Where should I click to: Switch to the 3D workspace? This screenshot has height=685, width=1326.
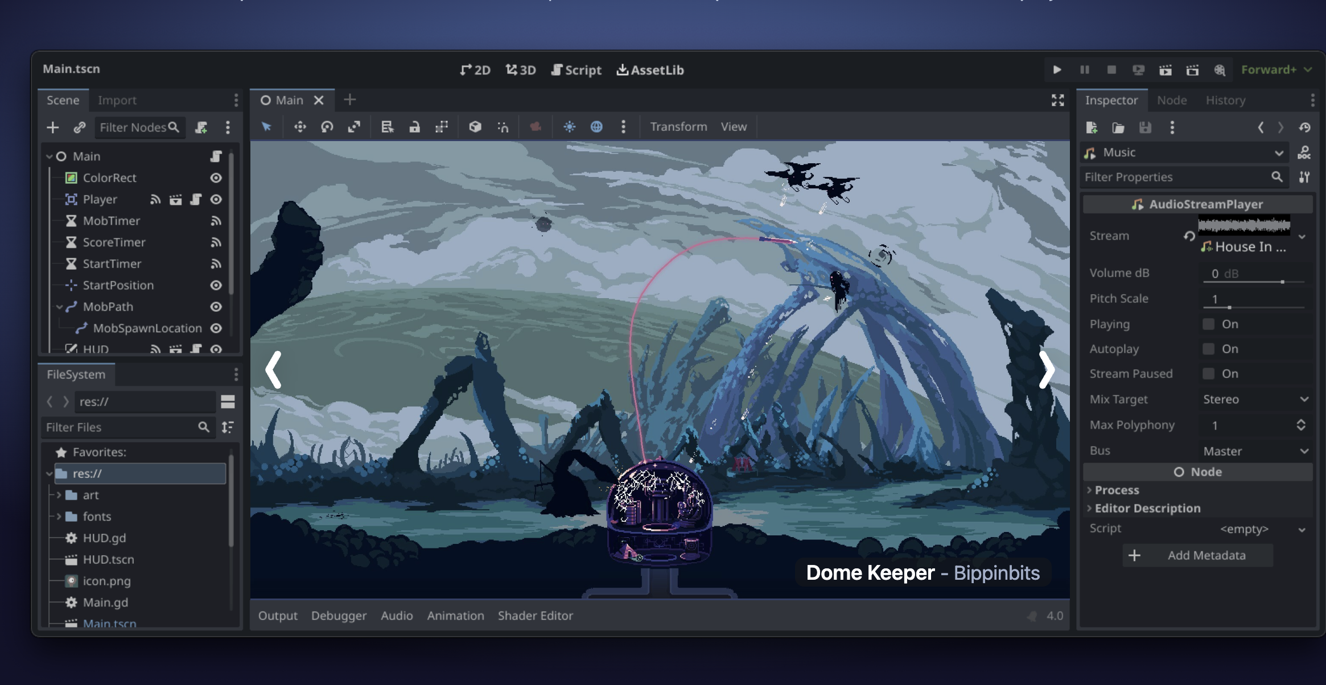pyautogui.click(x=521, y=70)
